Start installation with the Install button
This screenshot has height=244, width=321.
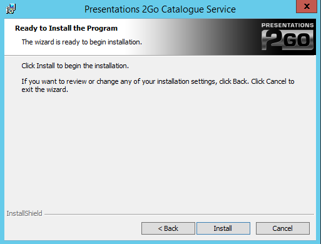point(223,228)
